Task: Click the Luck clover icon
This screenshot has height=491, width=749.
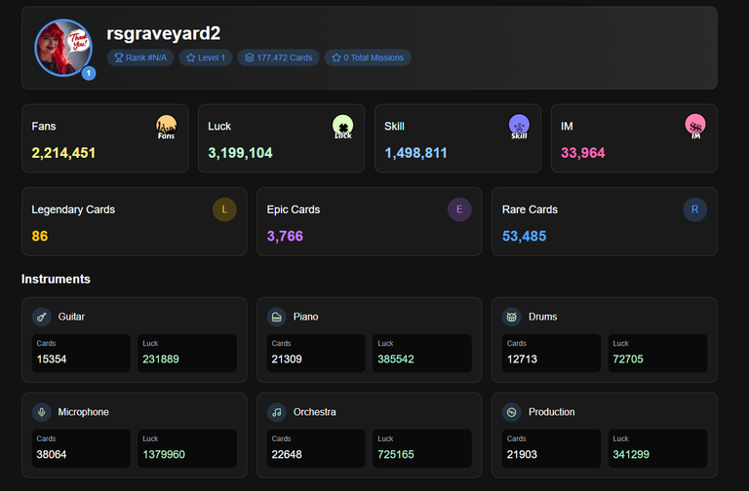Action: point(343,126)
